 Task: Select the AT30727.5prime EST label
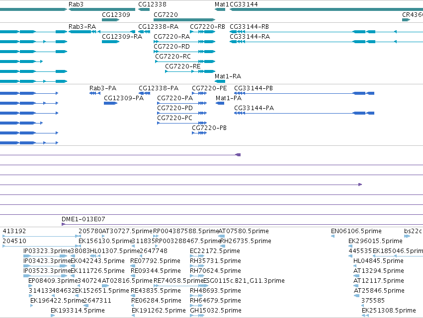(x=127, y=231)
